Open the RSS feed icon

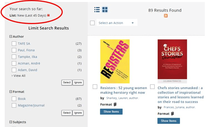click(166, 16)
